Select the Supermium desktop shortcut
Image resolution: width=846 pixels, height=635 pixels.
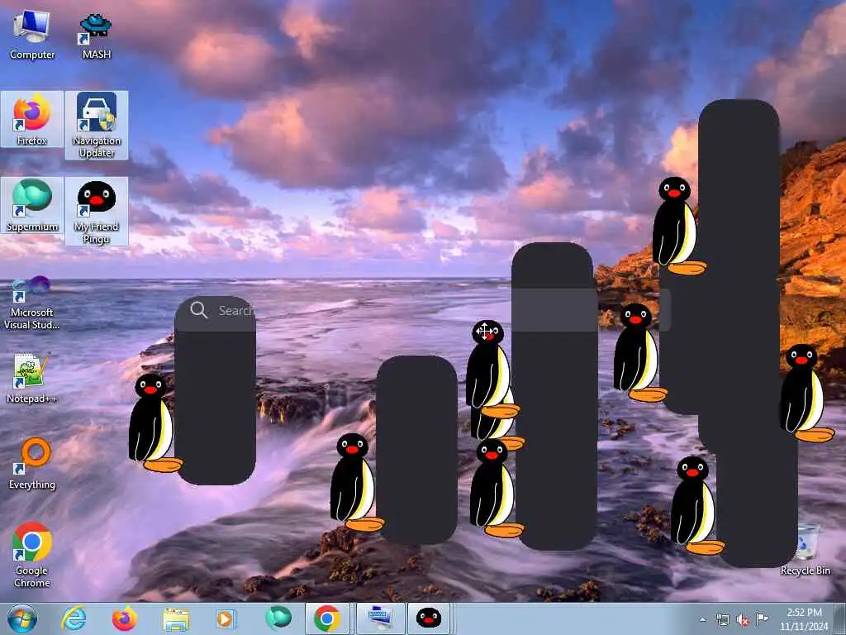pos(32,205)
